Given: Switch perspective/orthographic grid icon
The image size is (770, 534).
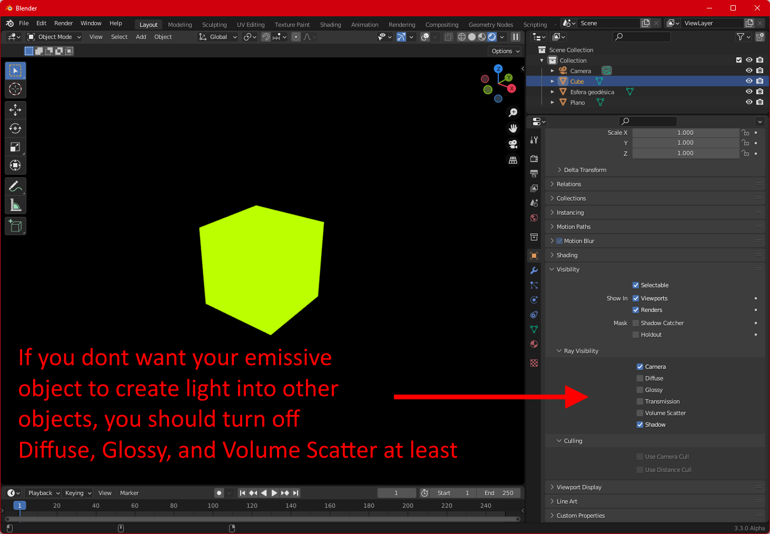Looking at the screenshot, I should 513,160.
